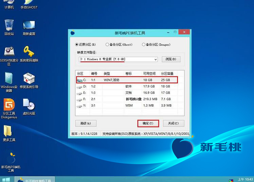Launch the Windows安装器 icon
The height and width of the screenshot is (182, 254).
pos(9,82)
